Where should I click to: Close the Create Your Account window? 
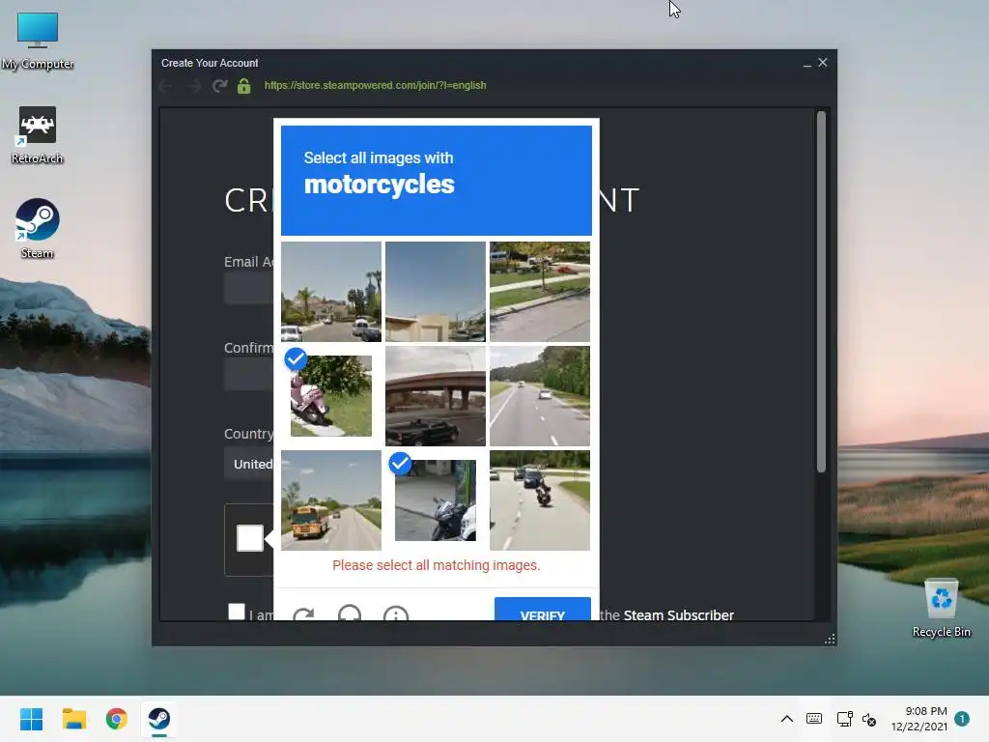click(823, 63)
